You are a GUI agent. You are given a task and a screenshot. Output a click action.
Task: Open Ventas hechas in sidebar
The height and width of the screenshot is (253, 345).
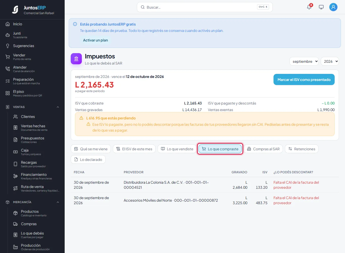pyautogui.click(x=36, y=128)
